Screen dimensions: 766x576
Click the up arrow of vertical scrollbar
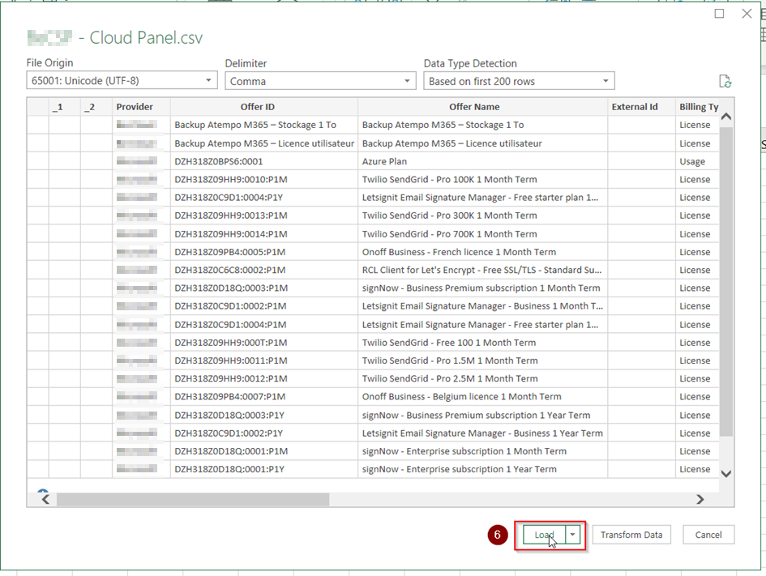click(x=726, y=116)
